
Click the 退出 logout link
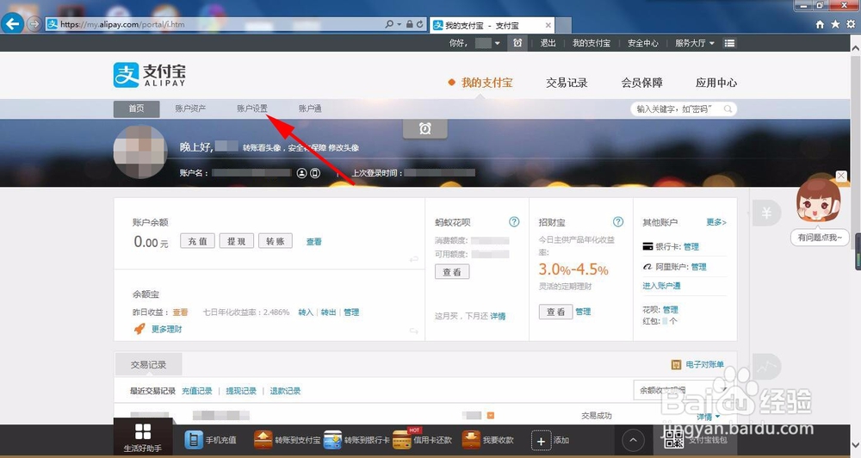(548, 43)
